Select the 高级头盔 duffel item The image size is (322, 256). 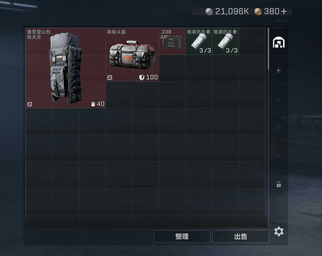pos(132,55)
